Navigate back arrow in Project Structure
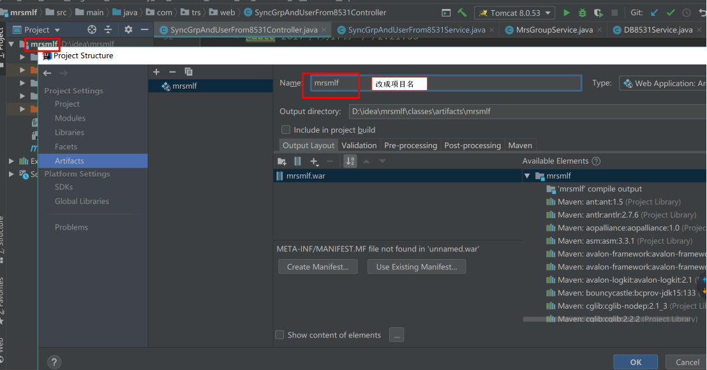Image resolution: width=707 pixels, height=370 pixels. [47, 73]
